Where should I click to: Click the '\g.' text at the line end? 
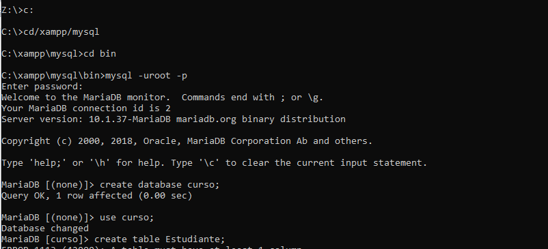[316, 98]
